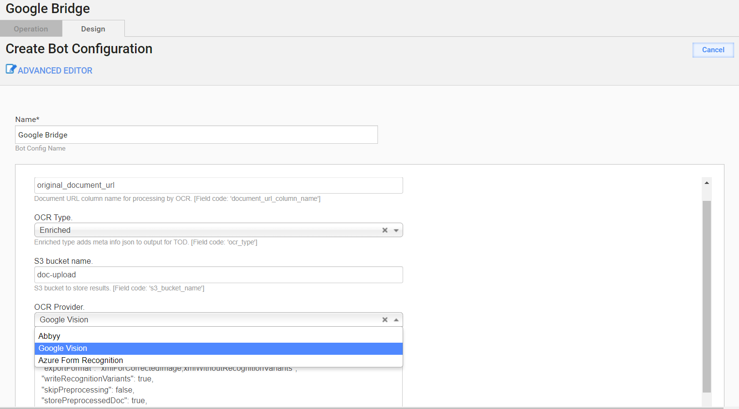Image resolution: width=739 pixels, height=409 pixels.
Task: Click the Google Bridge page title
Action: [48, 9]
